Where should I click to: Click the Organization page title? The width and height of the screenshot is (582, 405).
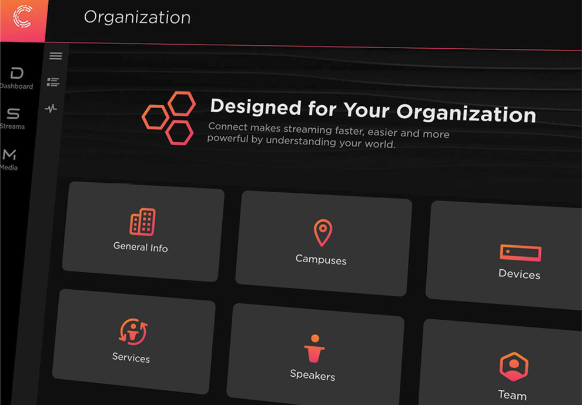pyautogui.click(x=137, y=17)
